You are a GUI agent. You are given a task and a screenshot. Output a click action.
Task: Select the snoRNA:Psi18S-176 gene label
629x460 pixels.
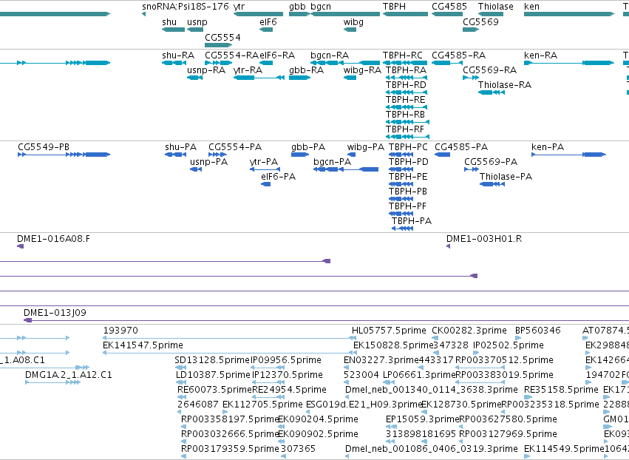(186, 7)
